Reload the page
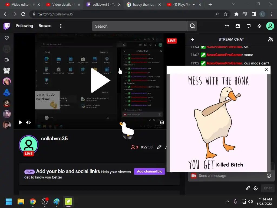Screen dimensions: 277x208 click(23, 14)
